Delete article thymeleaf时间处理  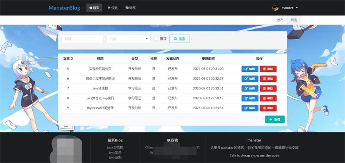(268, 108)
